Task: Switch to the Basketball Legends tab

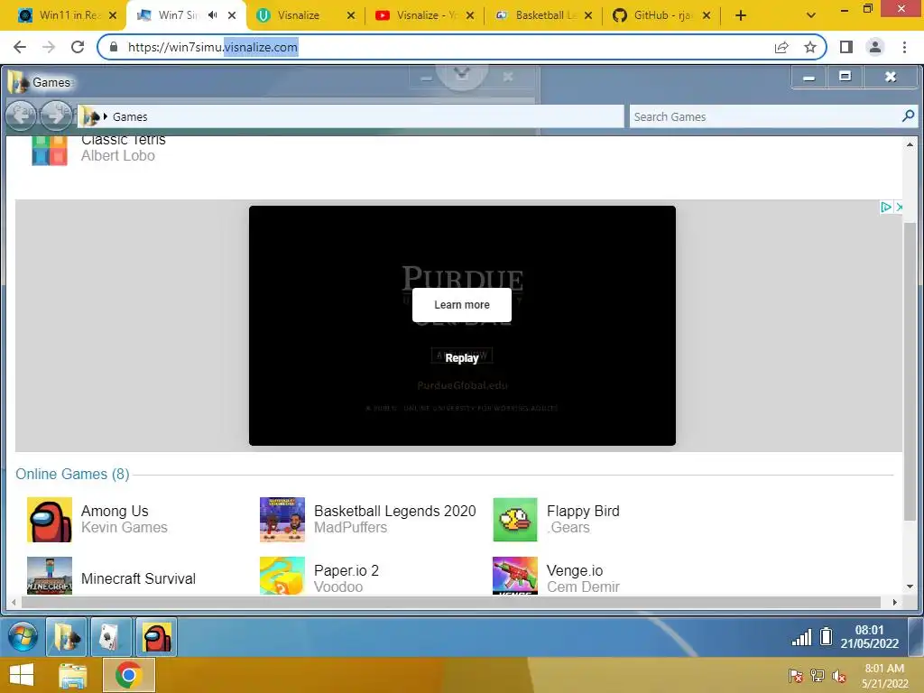Action: click(x=543, y=15)
